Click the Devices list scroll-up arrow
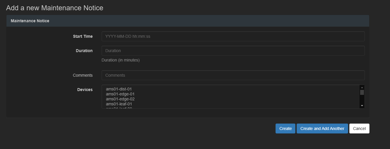390x149 pixels. (362, 88)
